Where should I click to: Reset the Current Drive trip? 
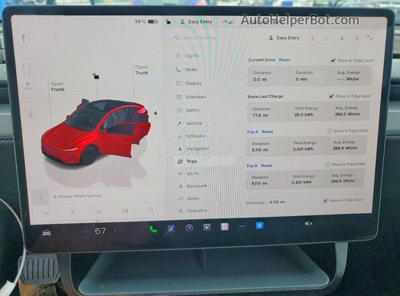(284, 60)
